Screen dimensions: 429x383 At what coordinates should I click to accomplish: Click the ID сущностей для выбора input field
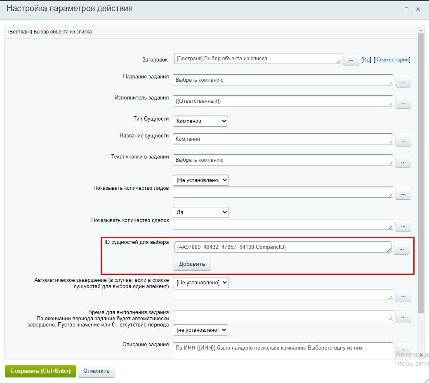282,247
